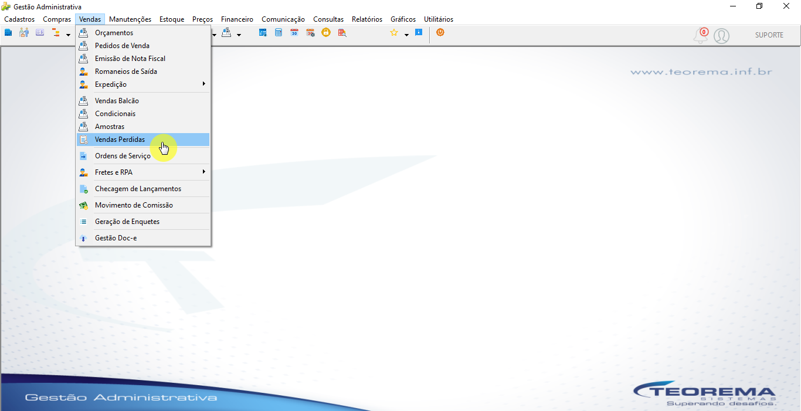The width and height of the screenshot is (801, 411).
Task: Expand the Expedição submenu arrow
Action: [x=203, y=84]
